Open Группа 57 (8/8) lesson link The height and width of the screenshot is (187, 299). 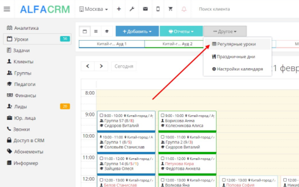pyautogui.click(x=119, y=121)
